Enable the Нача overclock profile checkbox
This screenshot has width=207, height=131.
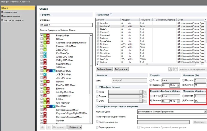[97, 92]
